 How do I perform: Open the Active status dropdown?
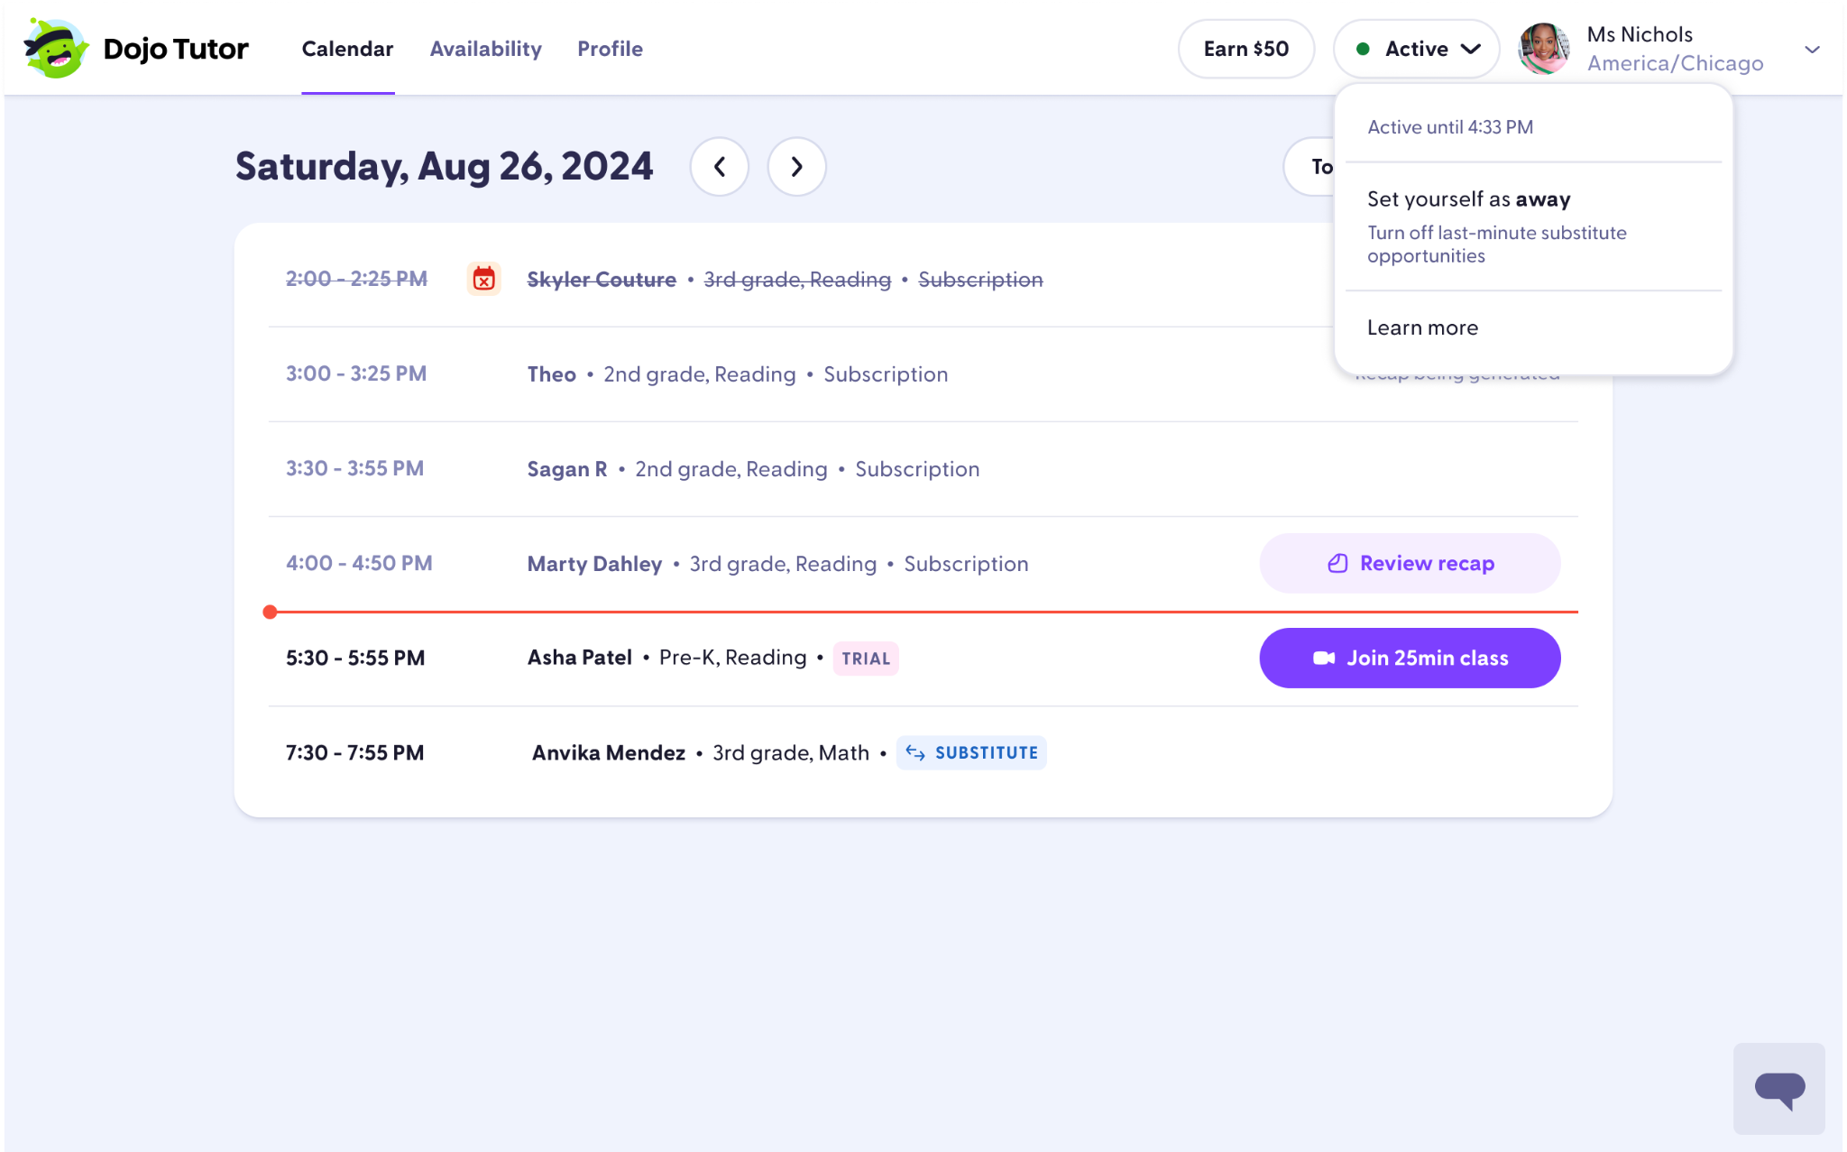(1416, 49)
